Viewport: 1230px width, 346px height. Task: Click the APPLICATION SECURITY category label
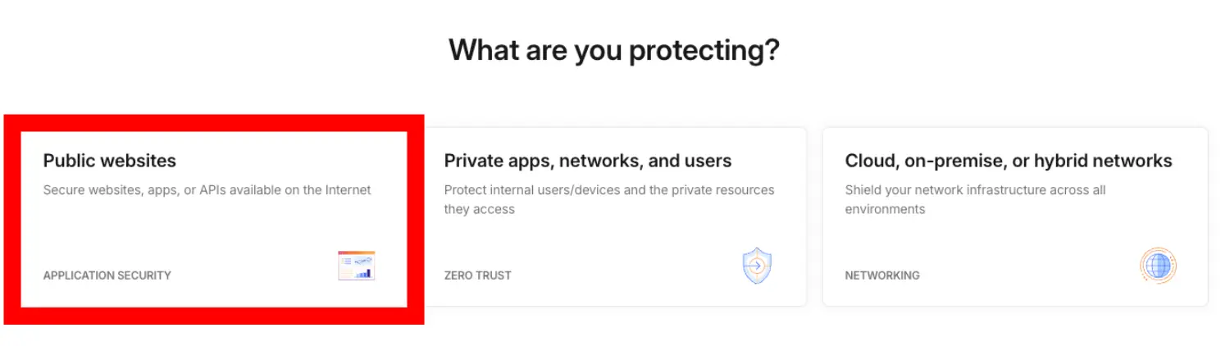pos(107,275)
